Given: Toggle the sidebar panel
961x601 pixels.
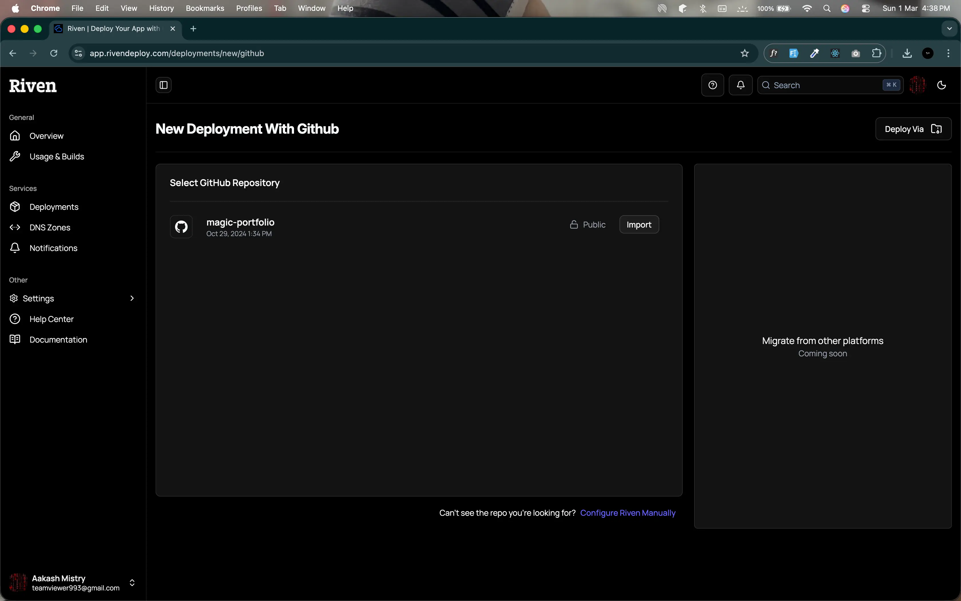Looking at the screenshot, I should point(163,85).
